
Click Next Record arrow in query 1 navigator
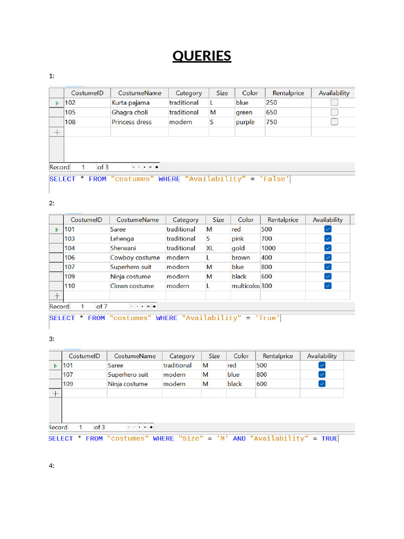point(145,167)
